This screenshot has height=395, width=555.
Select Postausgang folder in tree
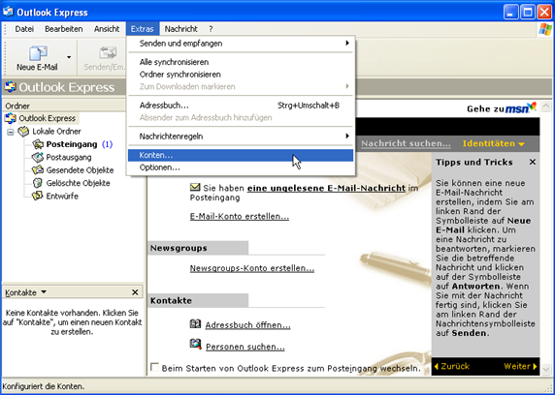pyautogui.click(x=69, y=157)
